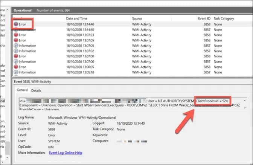253x165 pixels.
Task: Click the Error icon for event at 13:06:05
Action: pyautogui.click(x=16, y=67)
